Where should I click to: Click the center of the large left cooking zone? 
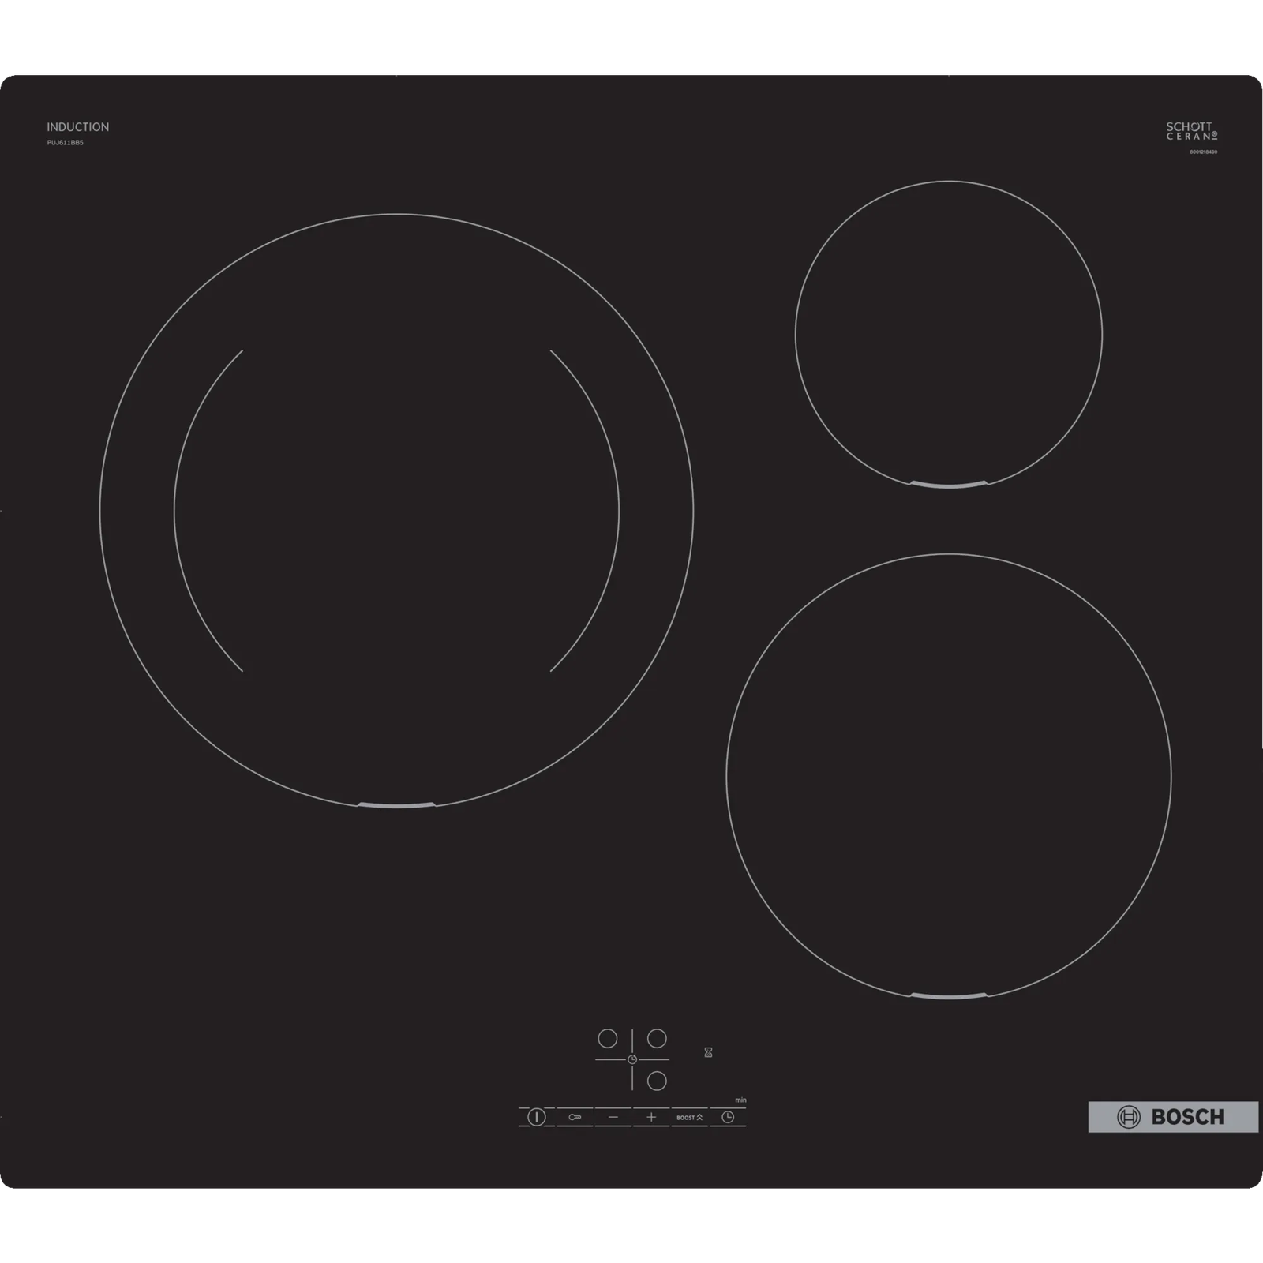coord(396,512)
